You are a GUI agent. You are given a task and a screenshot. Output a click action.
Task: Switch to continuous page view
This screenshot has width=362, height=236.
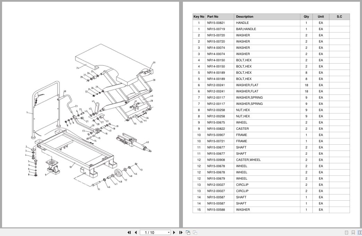coord(353,233)
